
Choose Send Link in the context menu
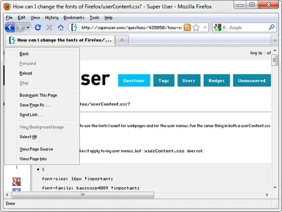pos(42,115)
